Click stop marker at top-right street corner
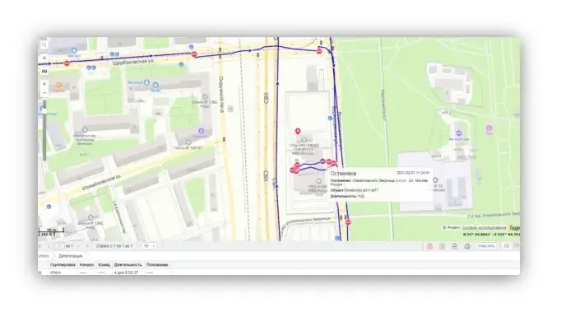Screen dimensions: 561x312 pyautogui.click(x=319, y=51)
